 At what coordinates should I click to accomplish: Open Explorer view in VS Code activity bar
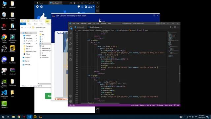(x=71, y=28)
